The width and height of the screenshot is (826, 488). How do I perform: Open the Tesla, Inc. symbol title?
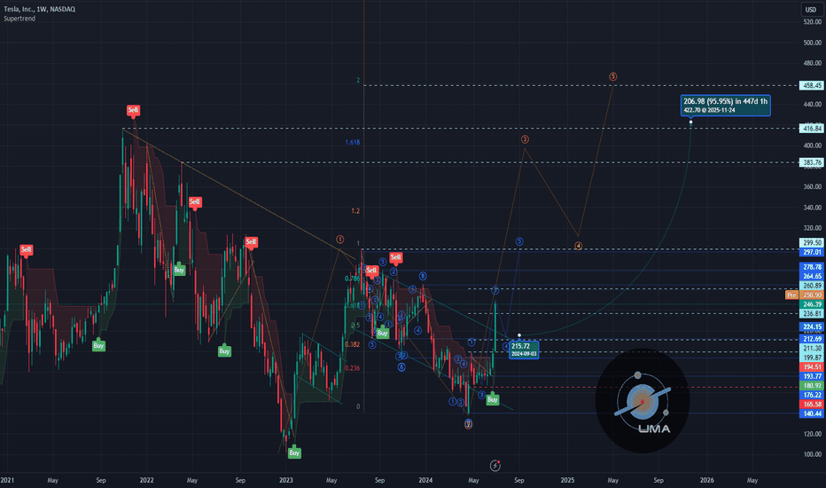pyautogui.click(x=39, y=9)
